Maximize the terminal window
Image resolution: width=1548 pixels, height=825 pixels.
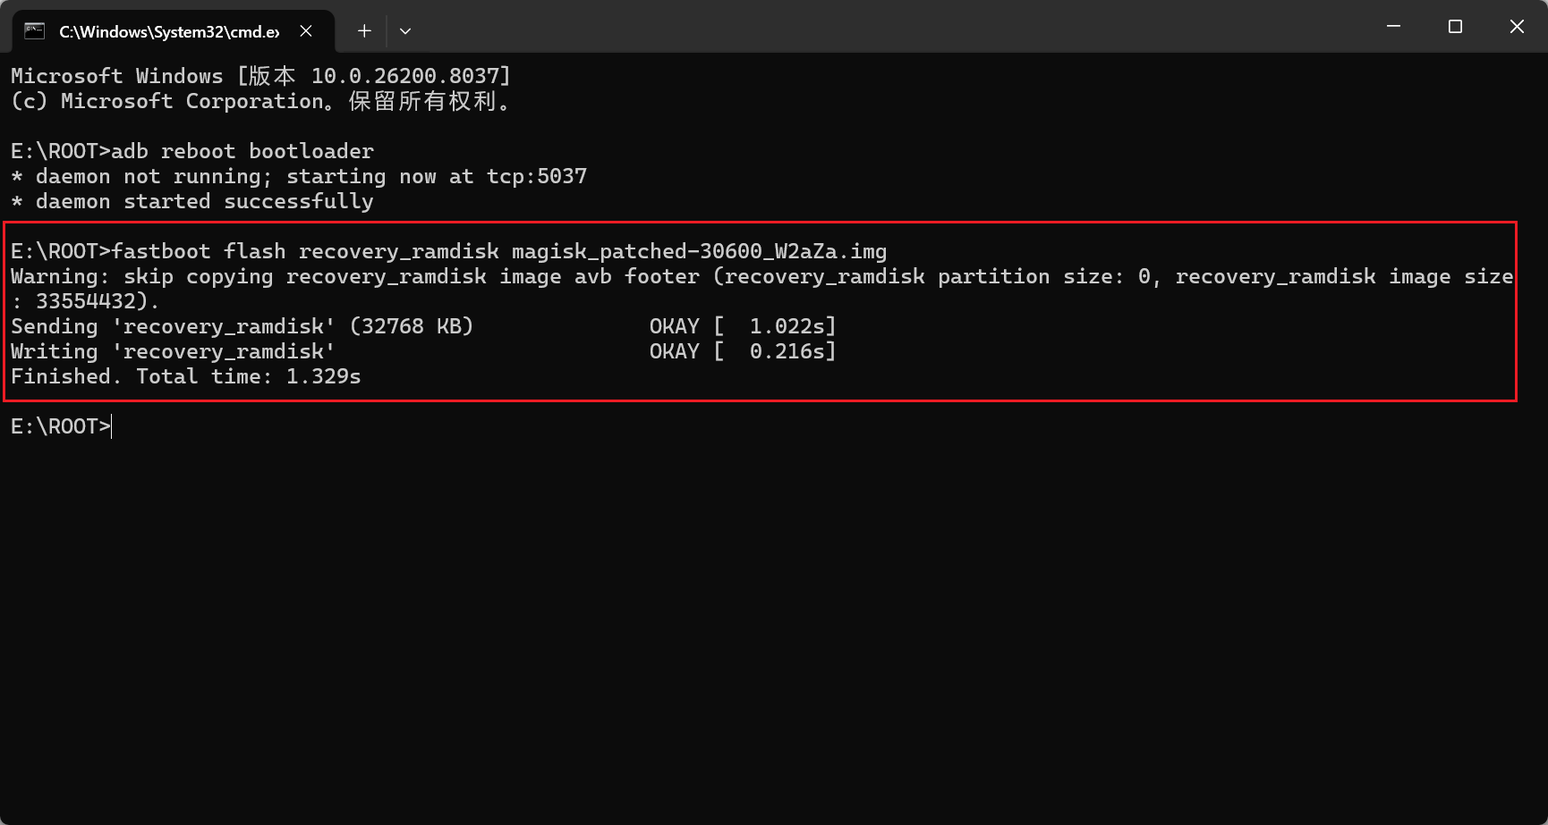(1455, 27)
